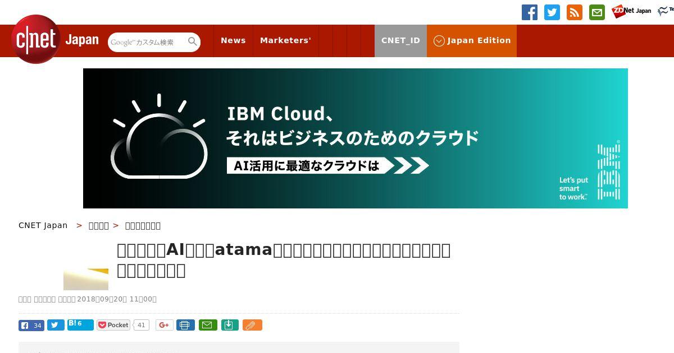Open the CNET Japan breadcrumb link
Image resolution: width=674 pixels, height=353 pixels.
point(43,225)
